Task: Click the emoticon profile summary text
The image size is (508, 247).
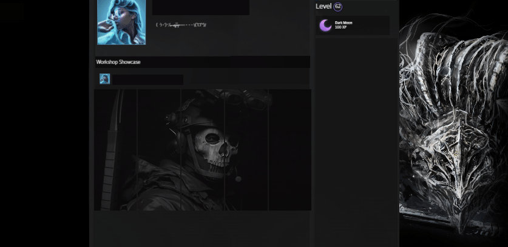Action: click(181, 25)
